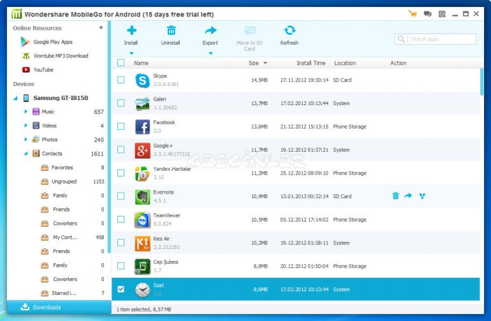Open the Downloads panel button
This screenshot has height=321, width=491.
(59, 307)
